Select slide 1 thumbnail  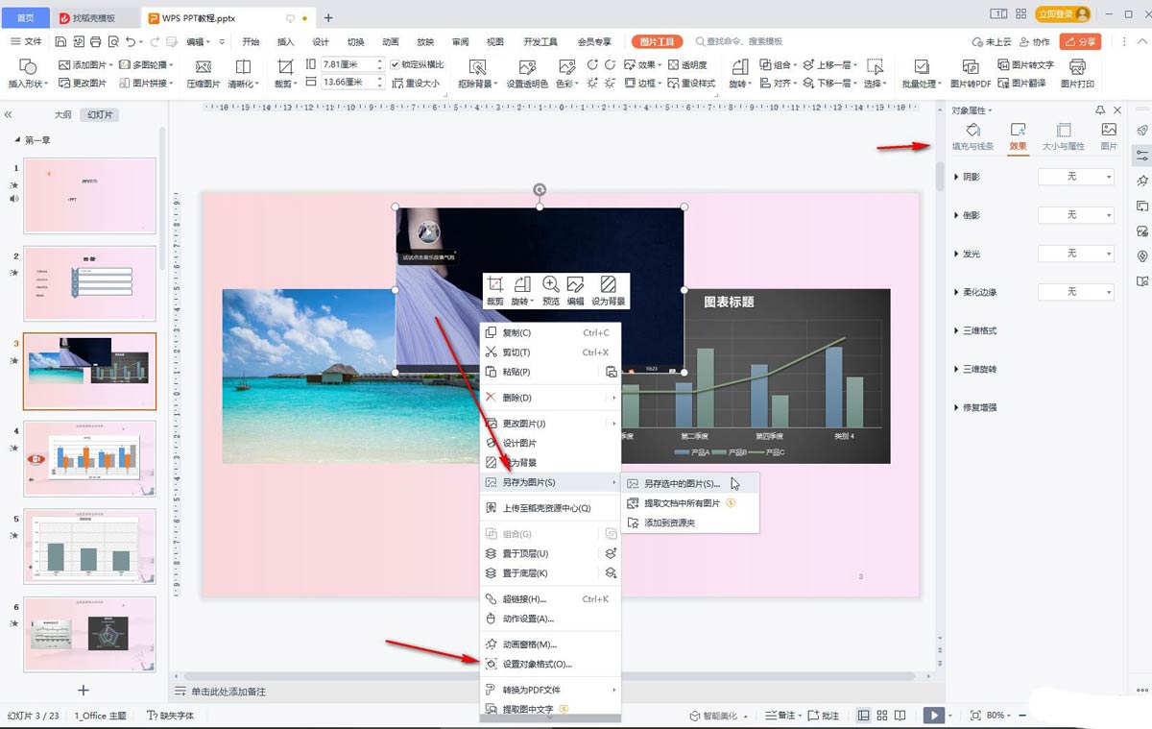(x=89, y=195)
